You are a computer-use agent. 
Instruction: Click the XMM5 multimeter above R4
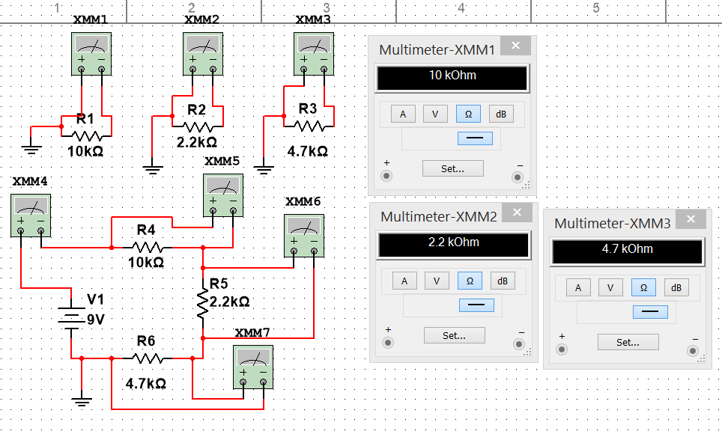(223, 195)
